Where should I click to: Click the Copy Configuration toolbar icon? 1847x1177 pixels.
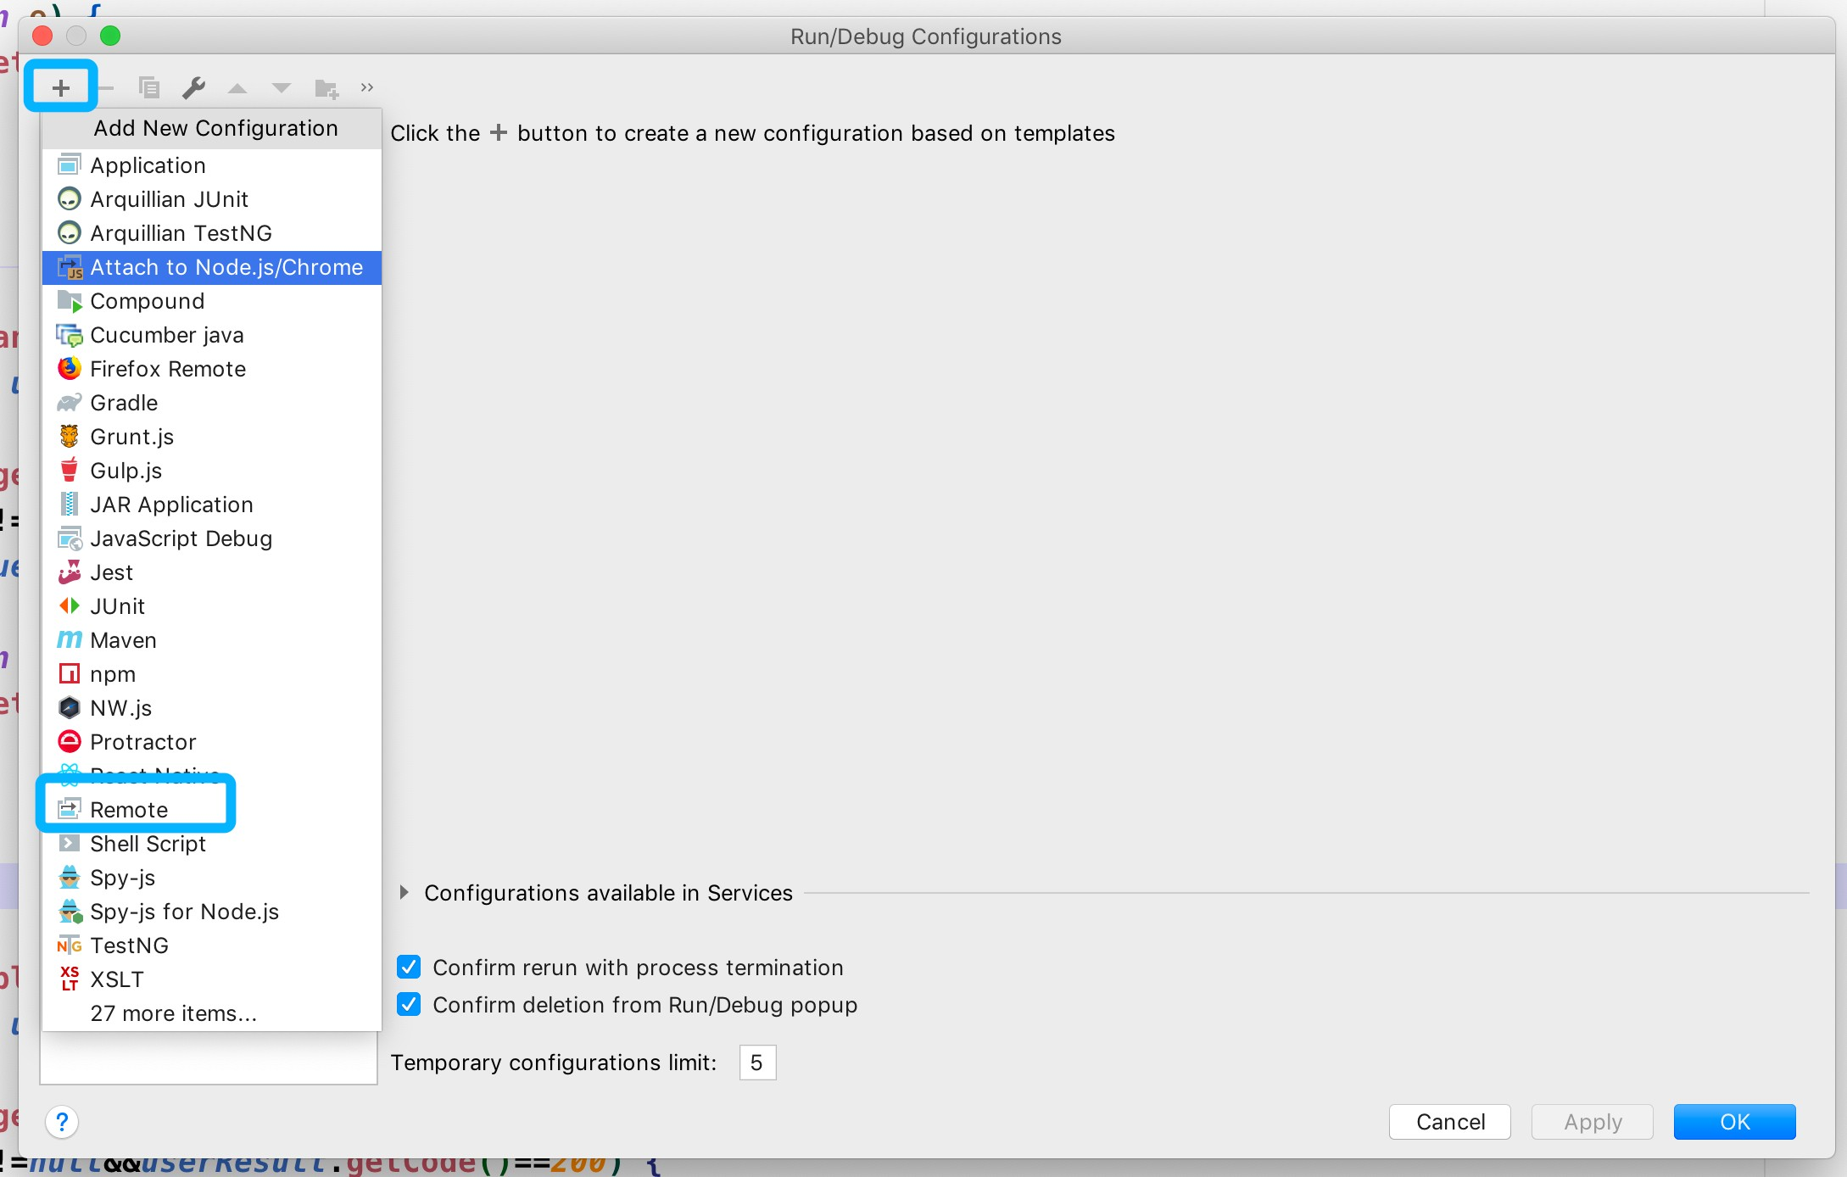(x=149, y=88)
